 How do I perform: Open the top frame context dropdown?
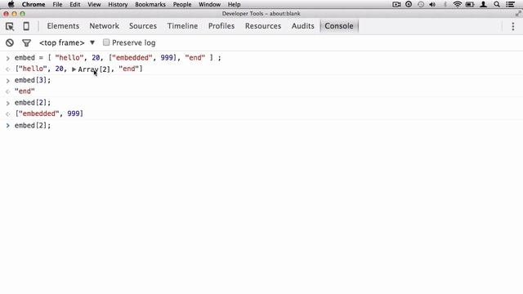[x=67, y=42]
